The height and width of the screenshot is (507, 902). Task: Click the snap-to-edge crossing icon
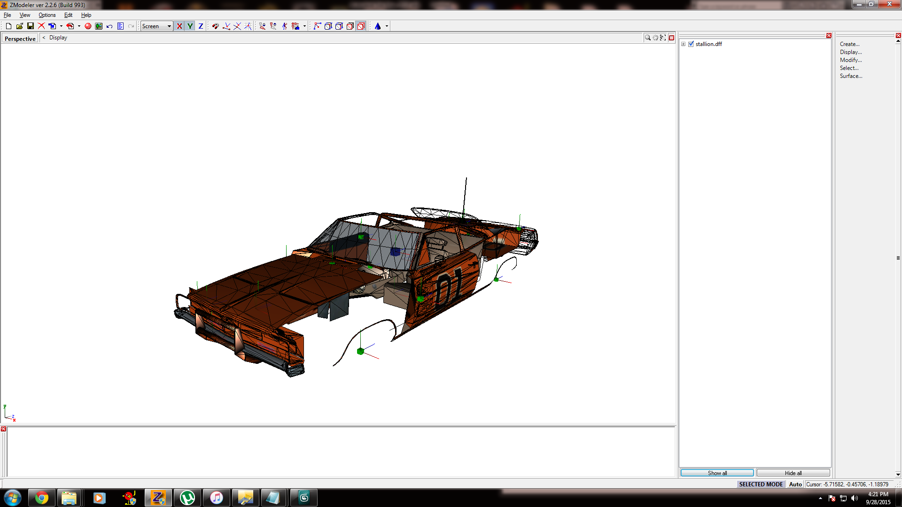(237, 26)
